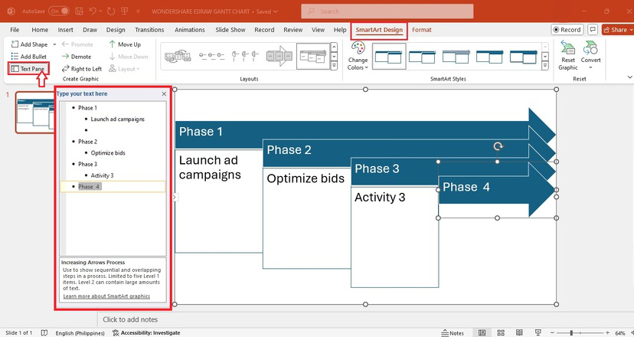Click Add Bullet
The width and height of the screenshot is (634, 337).
(28, 56)
